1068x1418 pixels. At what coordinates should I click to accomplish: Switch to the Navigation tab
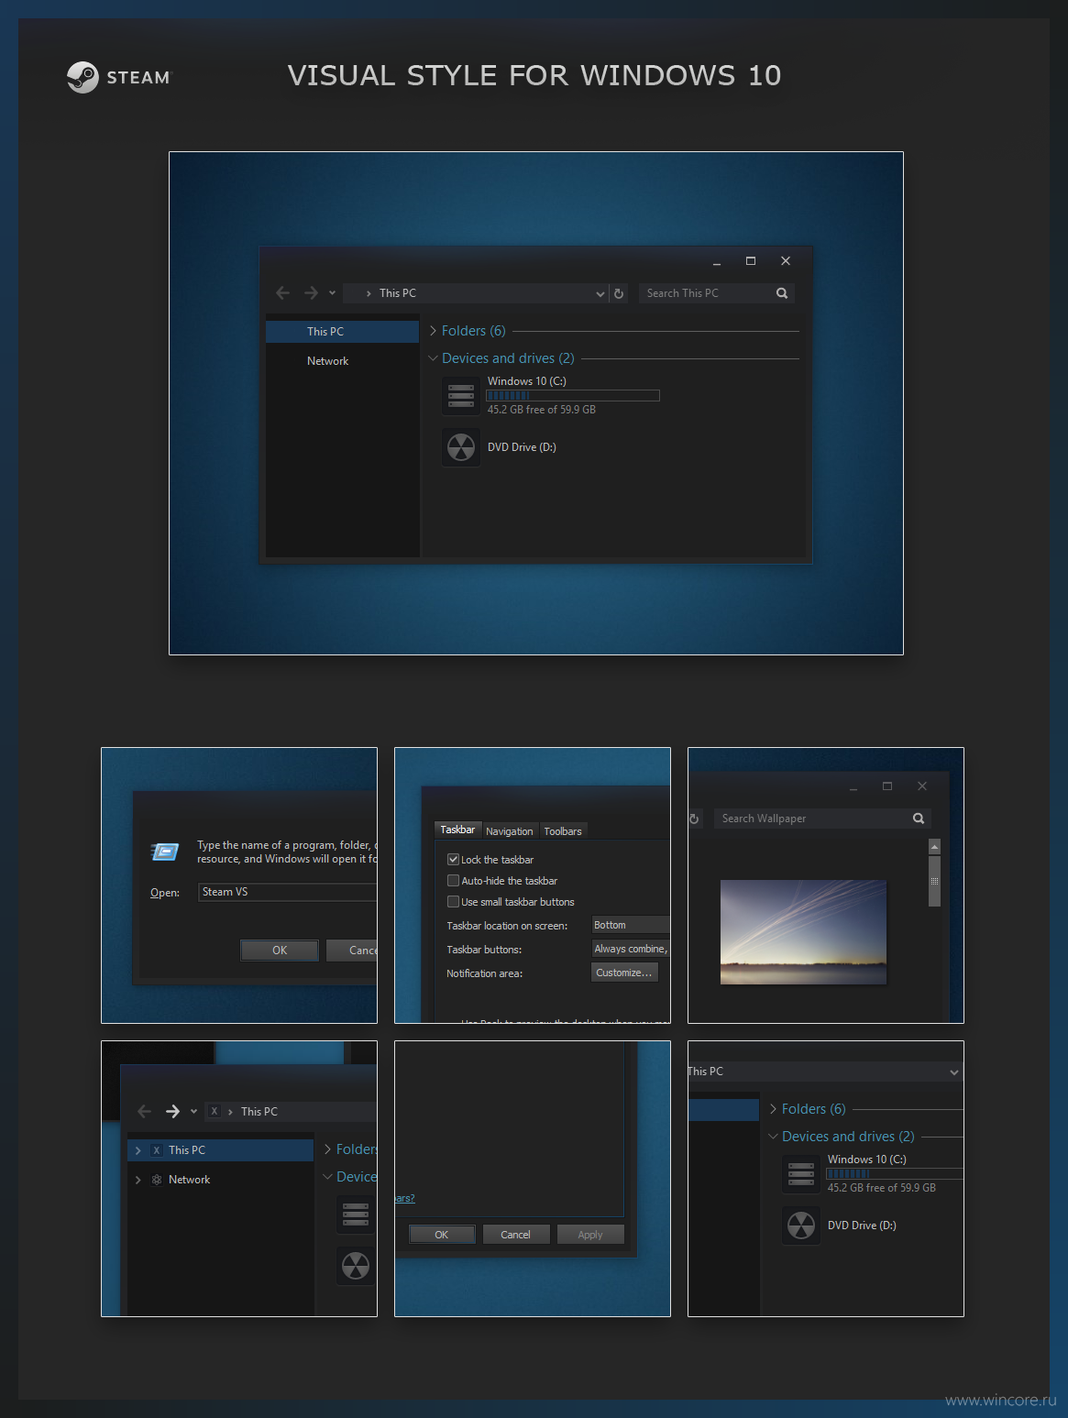pyautogui.click(x=510, y=831)
